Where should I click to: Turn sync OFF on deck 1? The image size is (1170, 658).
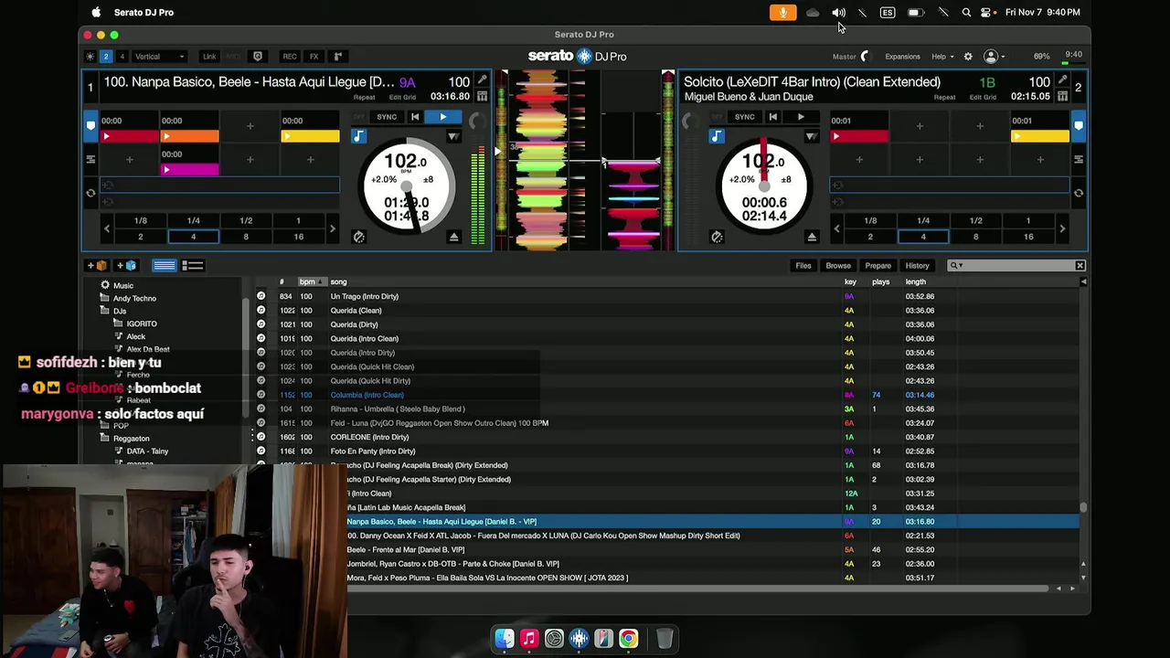358,117
